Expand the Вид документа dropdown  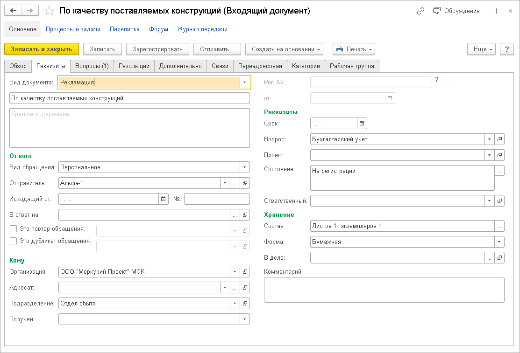click(245, 83)
